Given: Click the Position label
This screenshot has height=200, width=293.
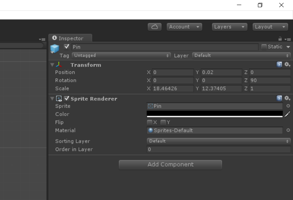Looking at the screenshot, I should tap(65, 72).
